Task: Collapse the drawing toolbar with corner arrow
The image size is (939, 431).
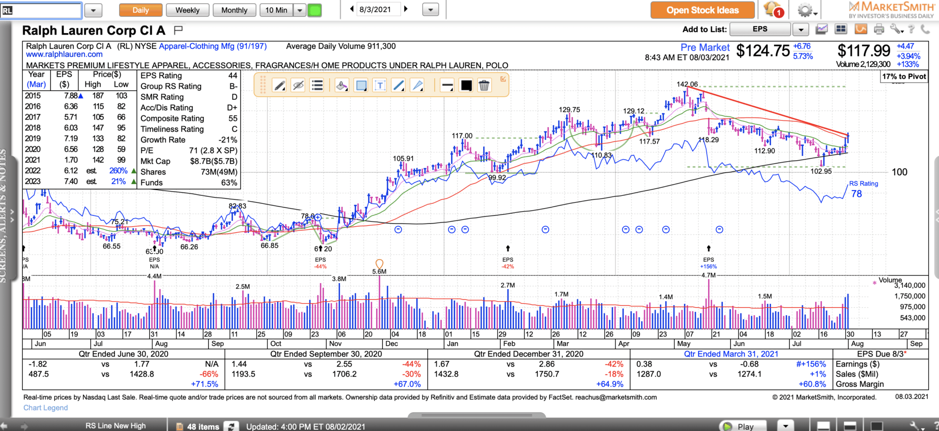Action: [x=503, y=79]
